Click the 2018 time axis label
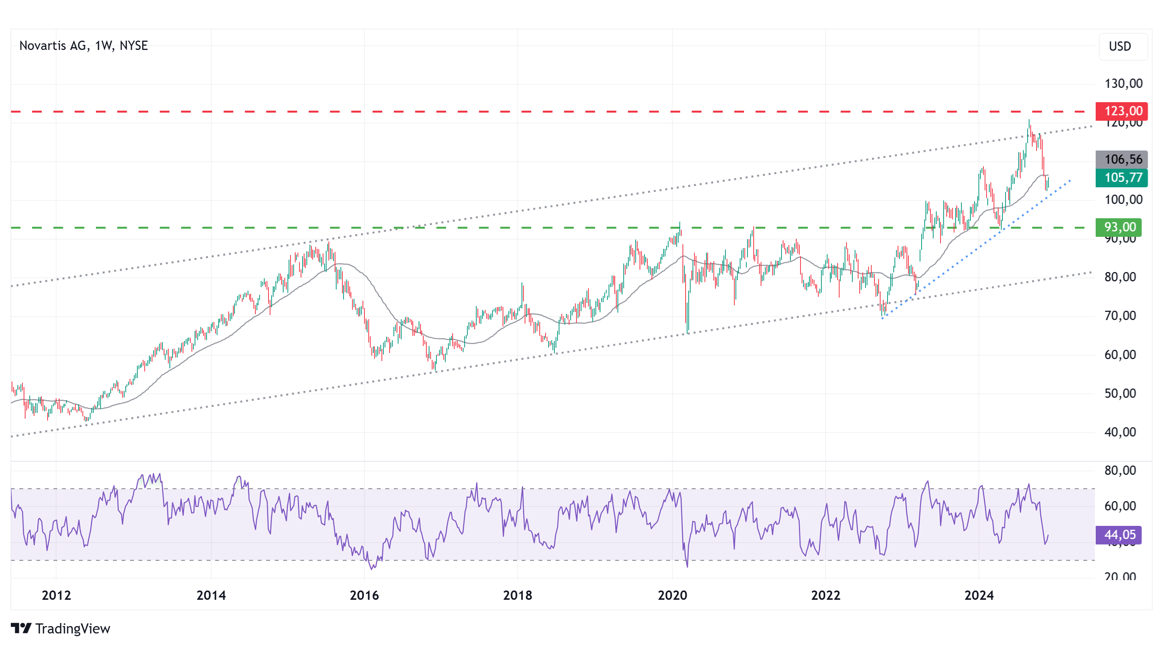This screenshot has height=647, width=1163. point(518,596)
